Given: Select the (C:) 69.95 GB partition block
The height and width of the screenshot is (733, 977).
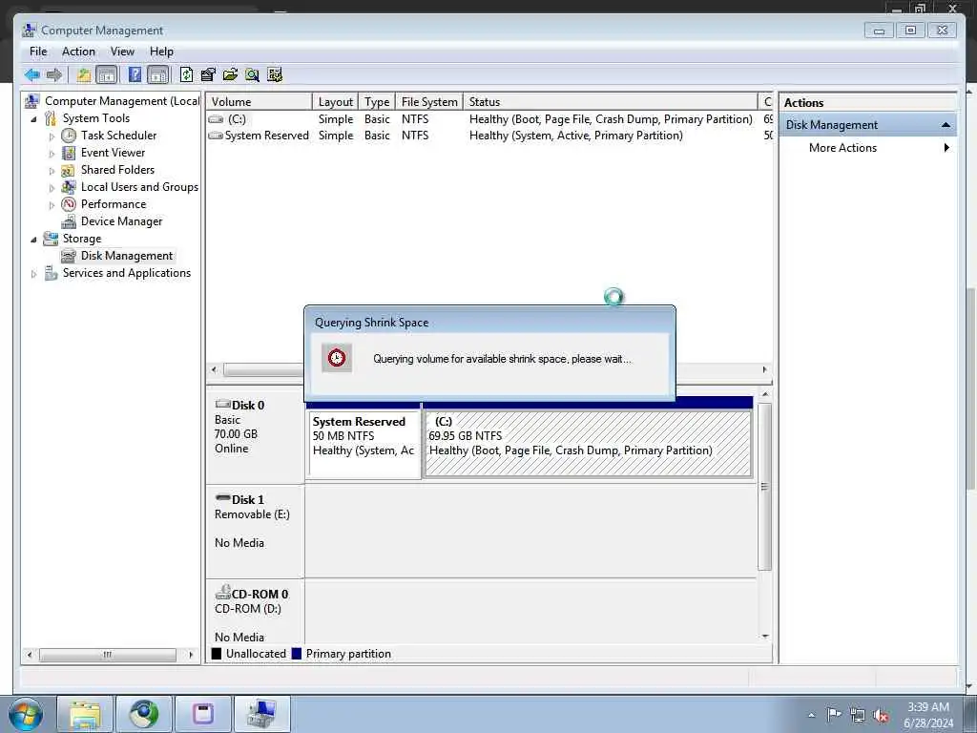Looking at the screenshot, I should point(588,445).
